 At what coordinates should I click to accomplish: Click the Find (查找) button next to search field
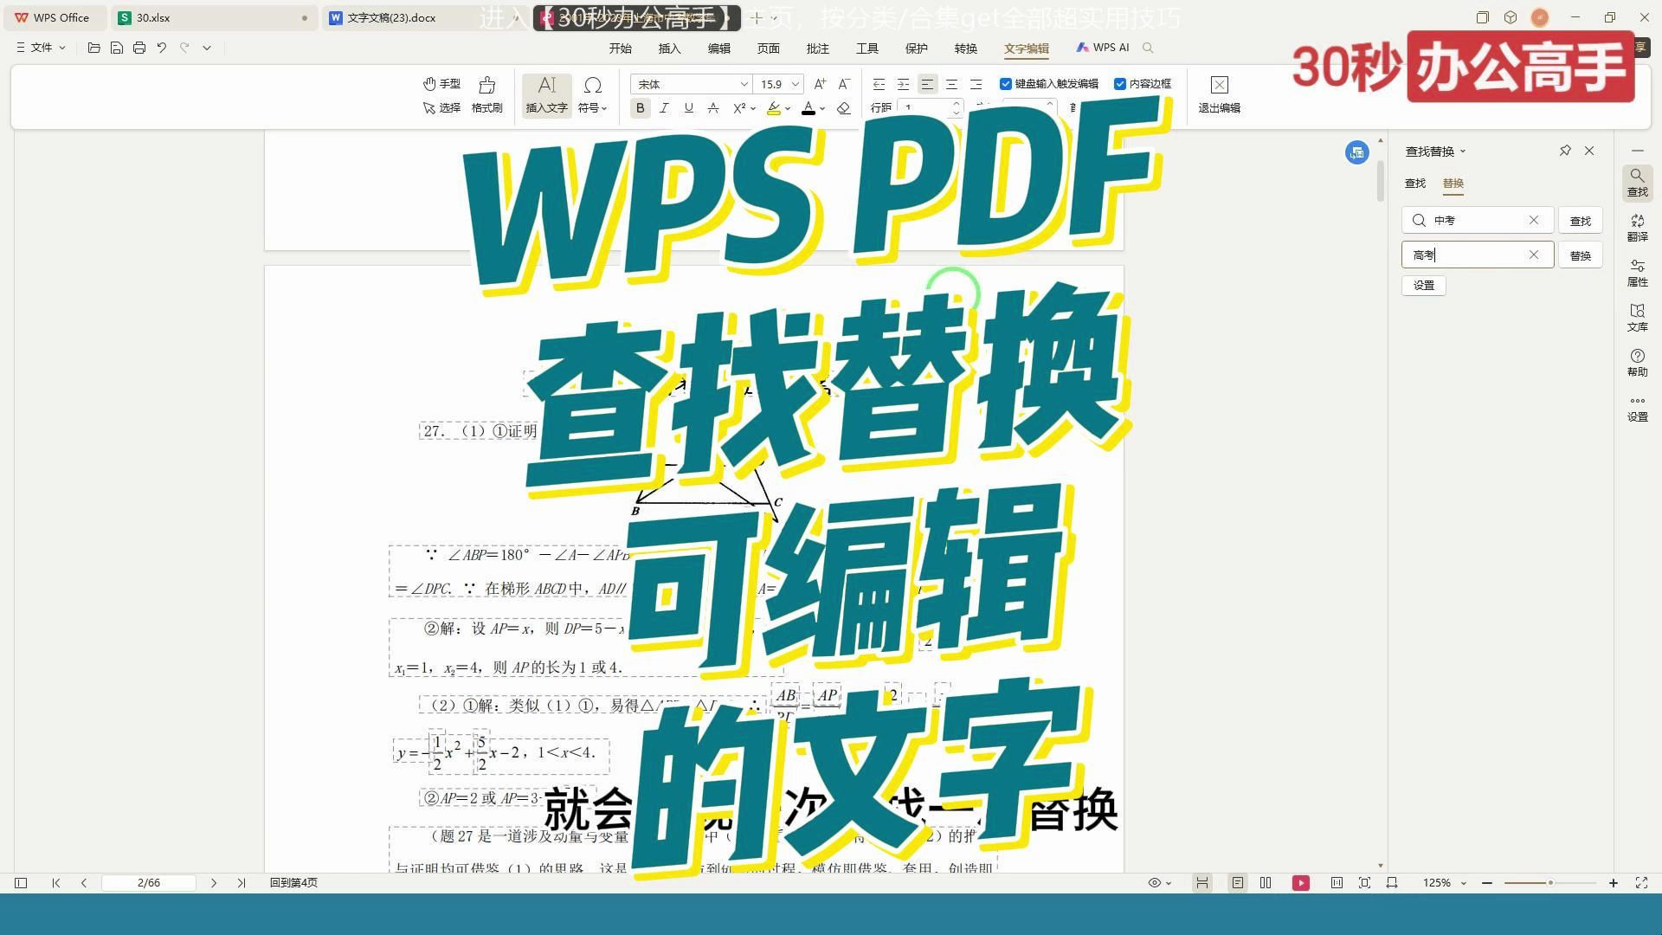pos(1580,221)
